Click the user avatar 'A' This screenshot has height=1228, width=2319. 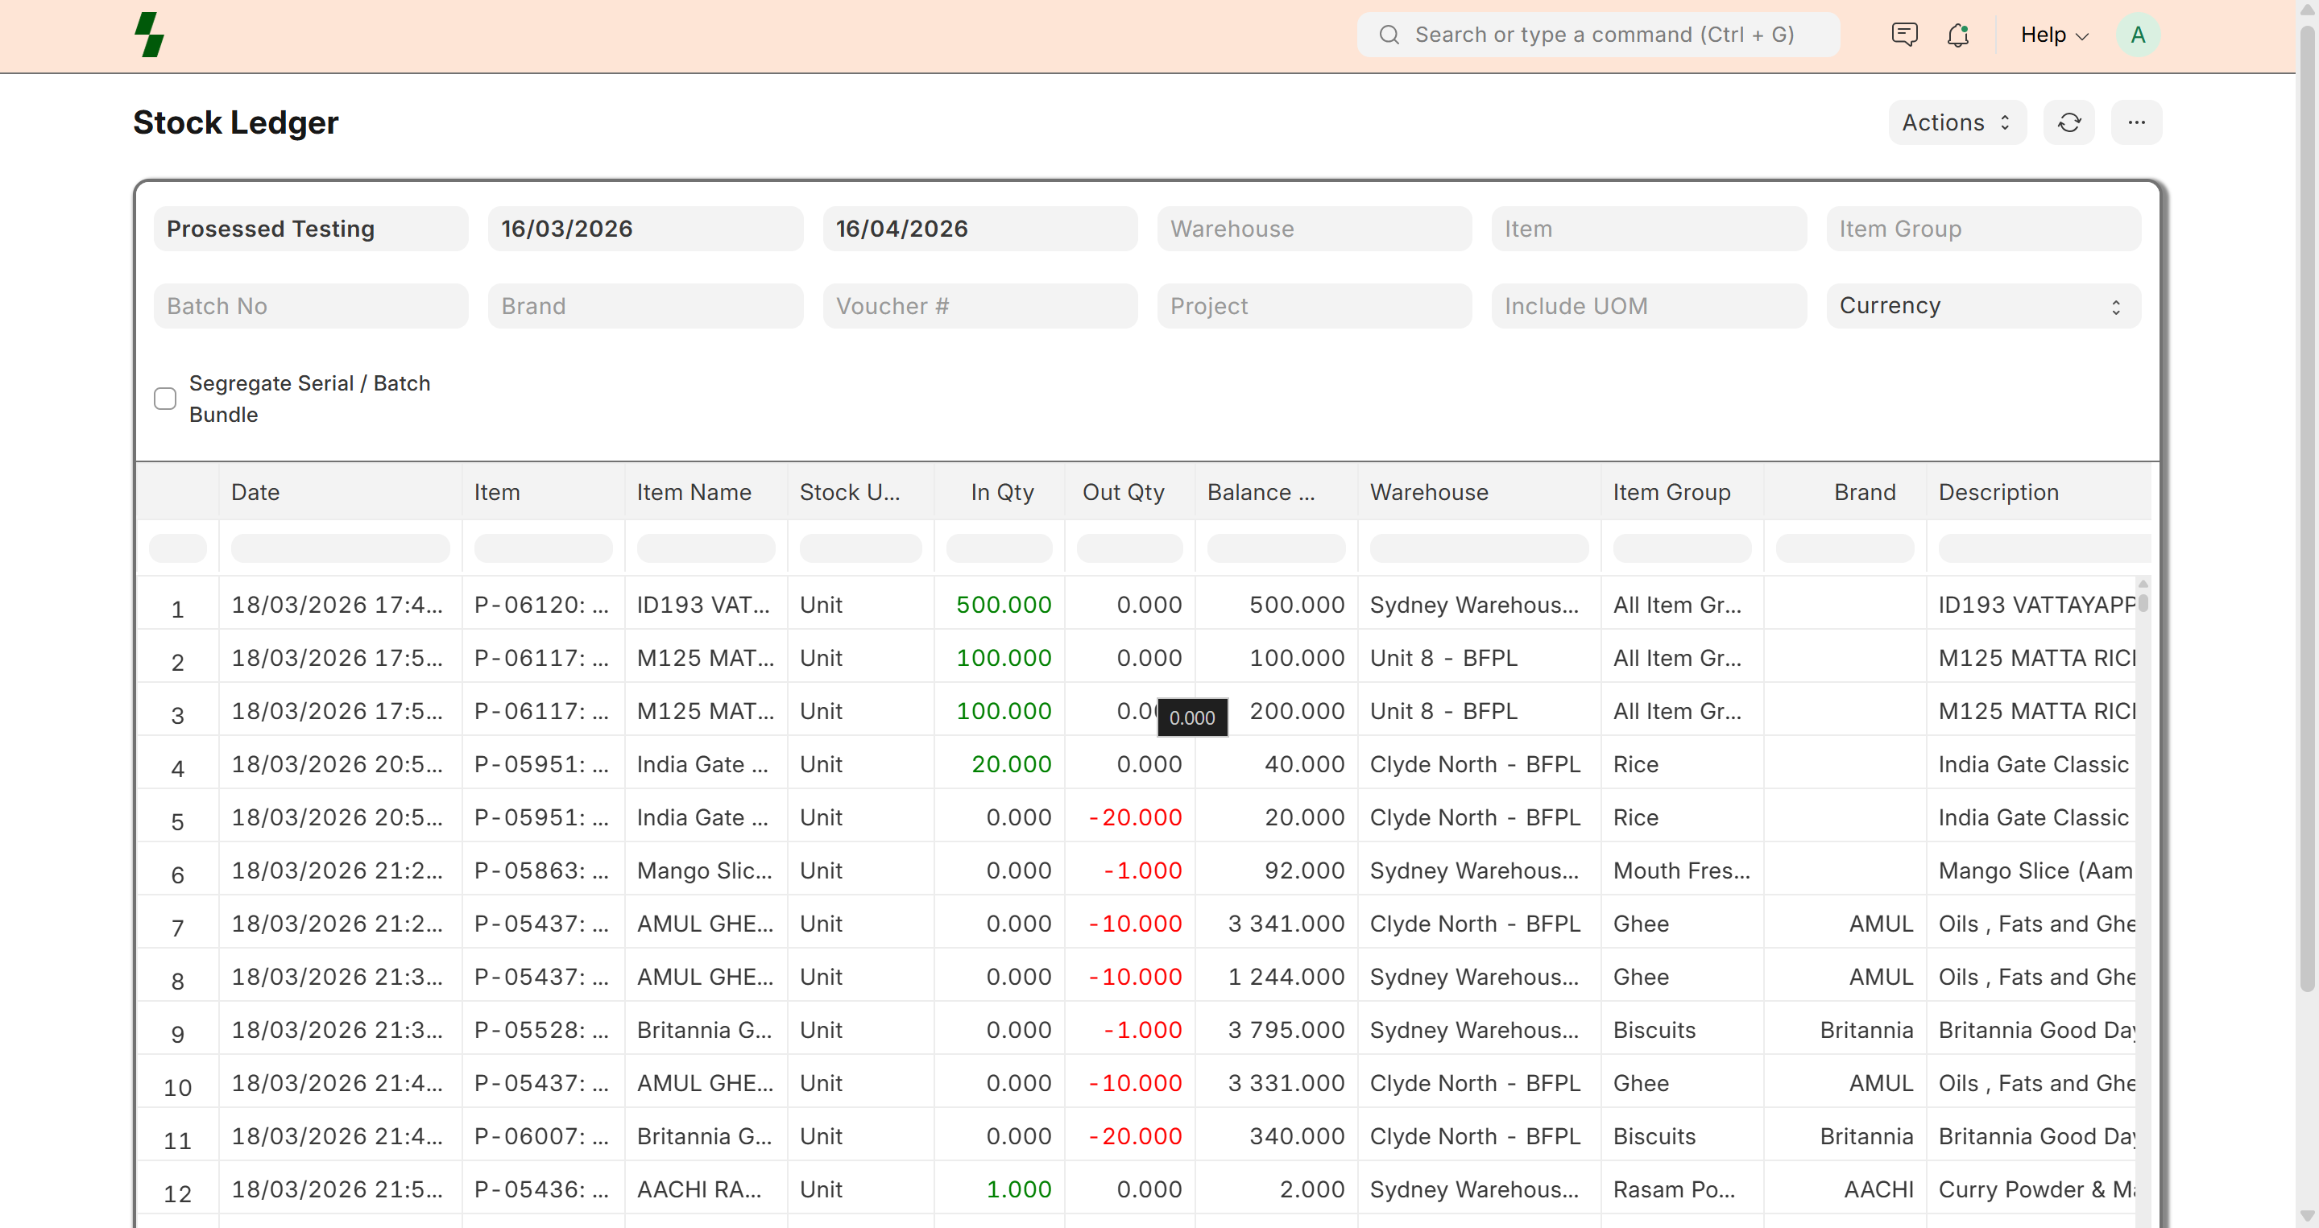click(2137, 35)
